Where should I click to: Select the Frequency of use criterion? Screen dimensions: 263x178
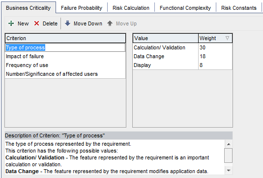[65, 65]
